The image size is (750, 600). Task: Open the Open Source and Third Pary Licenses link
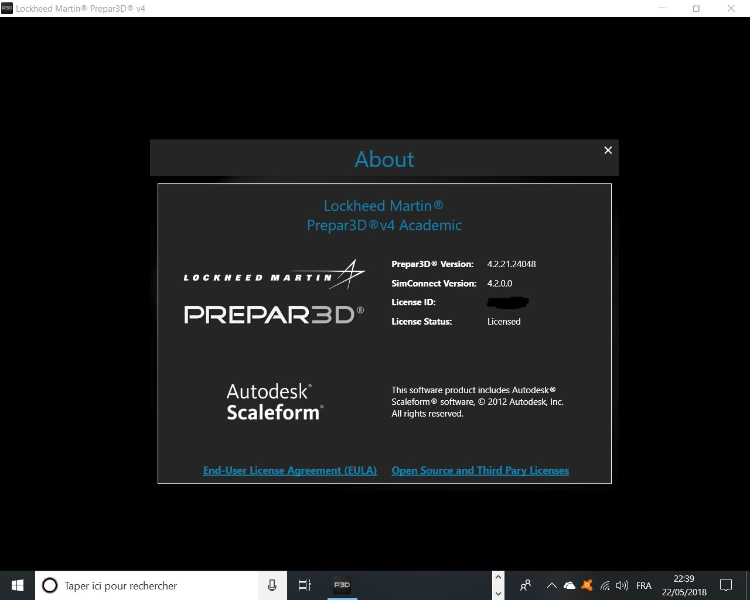click(x=480, y=471)
